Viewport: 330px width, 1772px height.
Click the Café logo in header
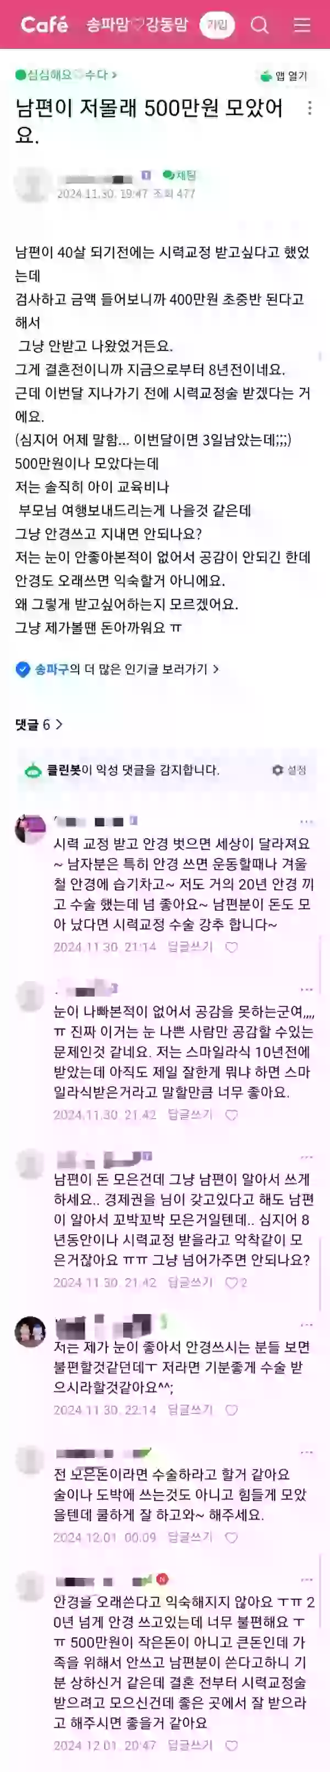(44, 25)
